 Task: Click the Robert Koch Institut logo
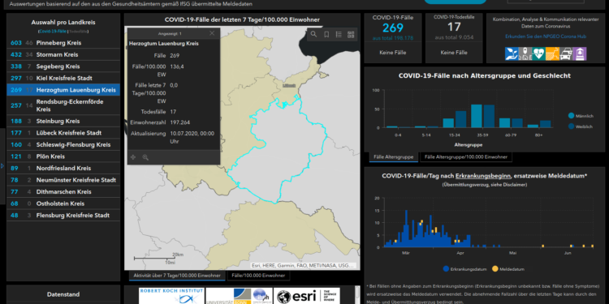pos(171,295)
